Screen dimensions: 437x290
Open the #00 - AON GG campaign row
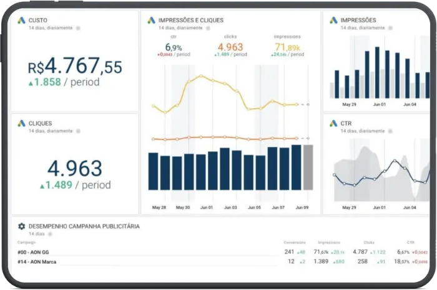[222, 252]
